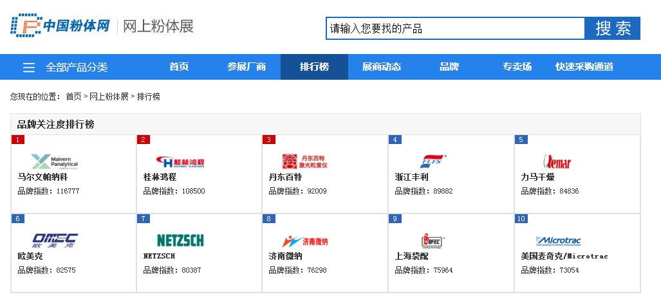Click the 桂林鸿程 brand logo
The image size is (661, 299).
180,161
